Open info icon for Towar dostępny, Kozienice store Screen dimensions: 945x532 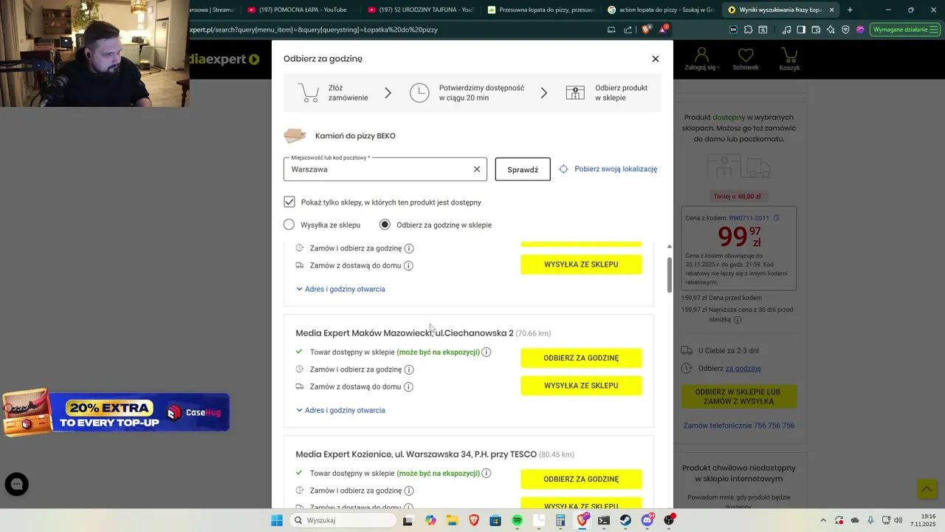[486, 473]
